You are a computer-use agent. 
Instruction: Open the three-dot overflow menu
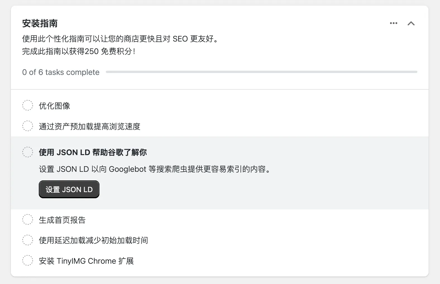(x=393, y=23)
